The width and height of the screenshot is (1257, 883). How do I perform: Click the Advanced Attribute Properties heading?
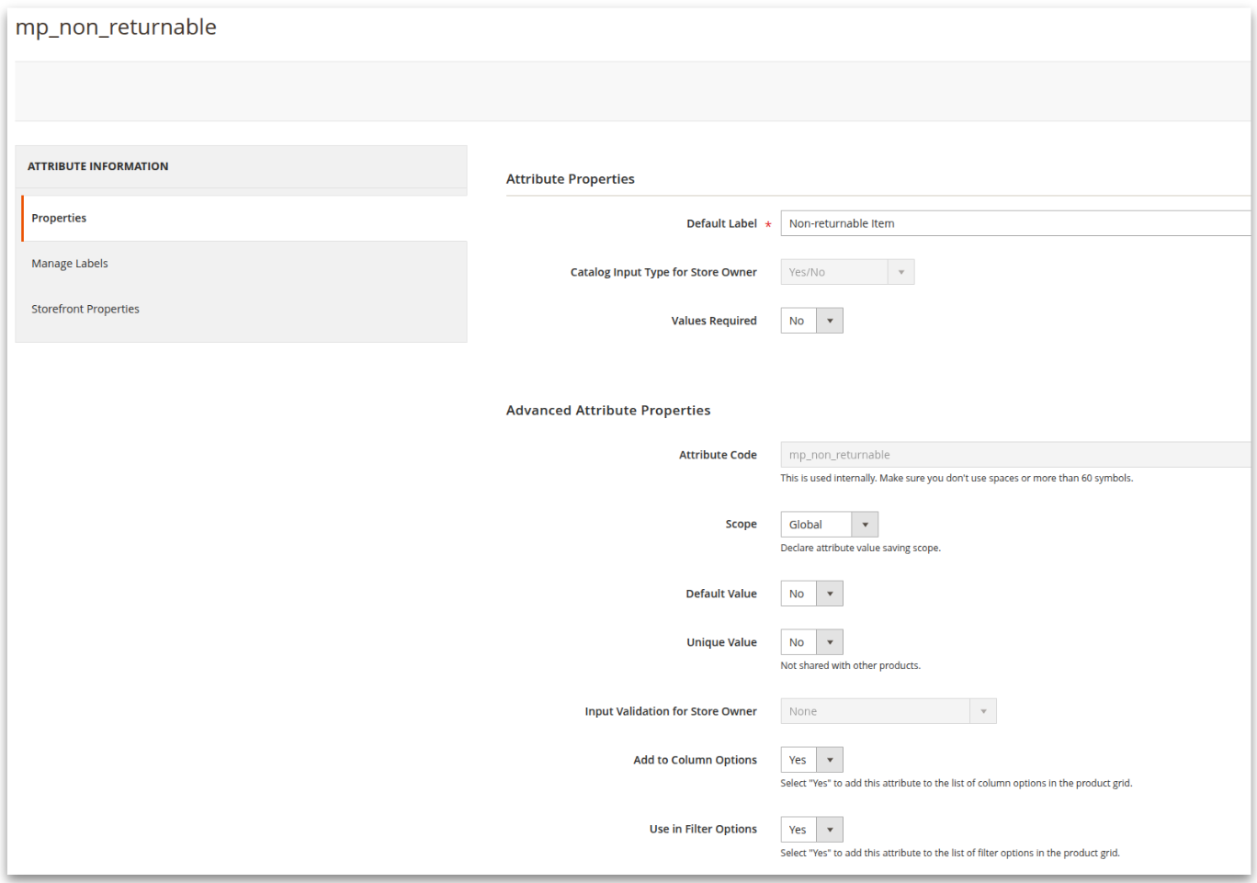coord(608,410)
